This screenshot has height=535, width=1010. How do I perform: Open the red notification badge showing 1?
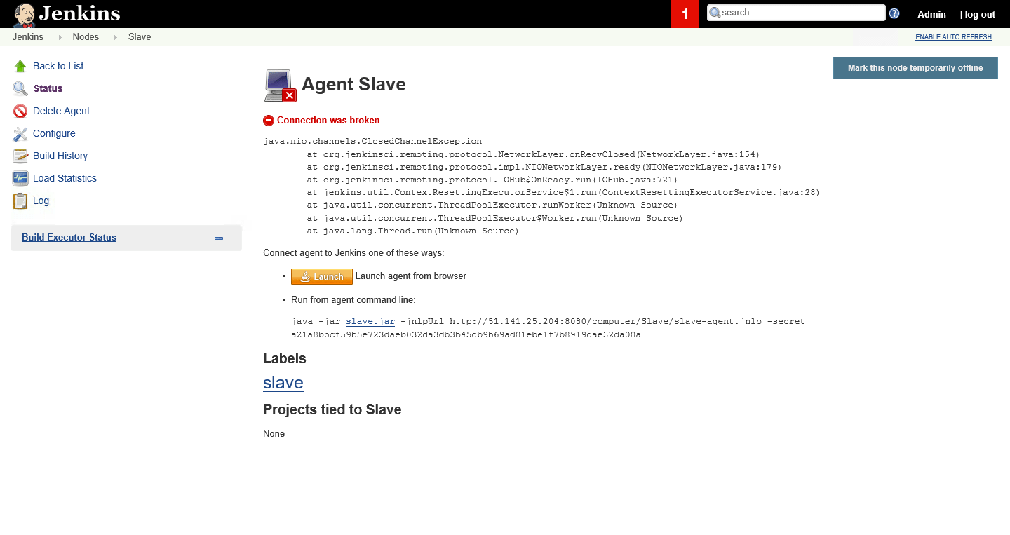[x=685, y=14]
